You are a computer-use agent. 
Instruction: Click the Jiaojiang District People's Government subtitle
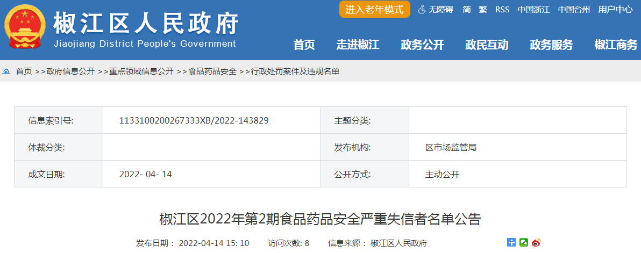coord(145,44)
